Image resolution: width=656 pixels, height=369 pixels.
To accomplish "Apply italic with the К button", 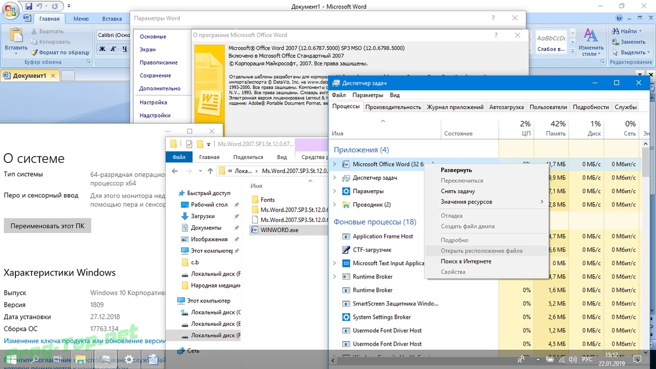I will 114,49.
